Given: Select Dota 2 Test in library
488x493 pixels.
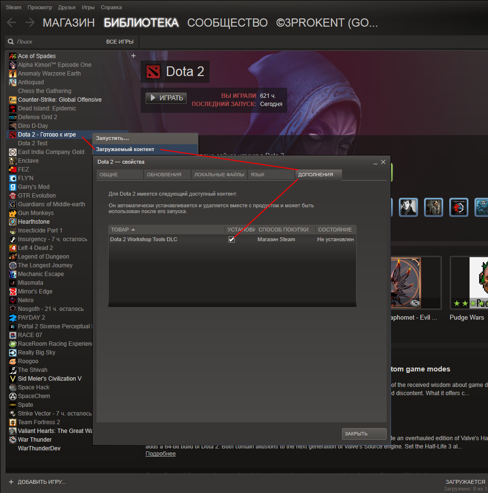Looking at the screenshot, I should (x=33, y=143).
